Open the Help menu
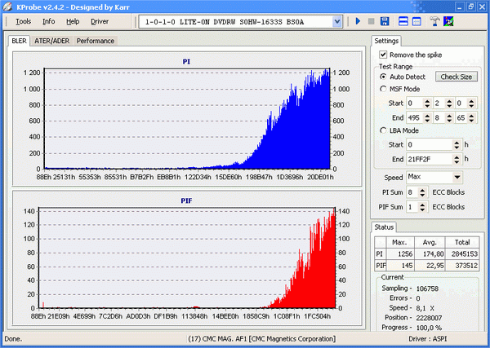490x348 pixels. (x=73, y=21)
